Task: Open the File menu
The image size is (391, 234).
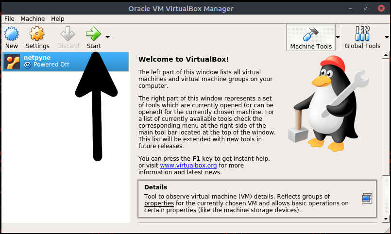Action: [x=9, y=19]
